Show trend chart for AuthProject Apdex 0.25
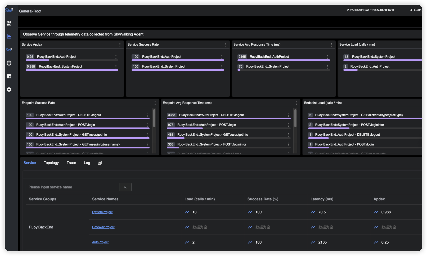 click(376, 242)
